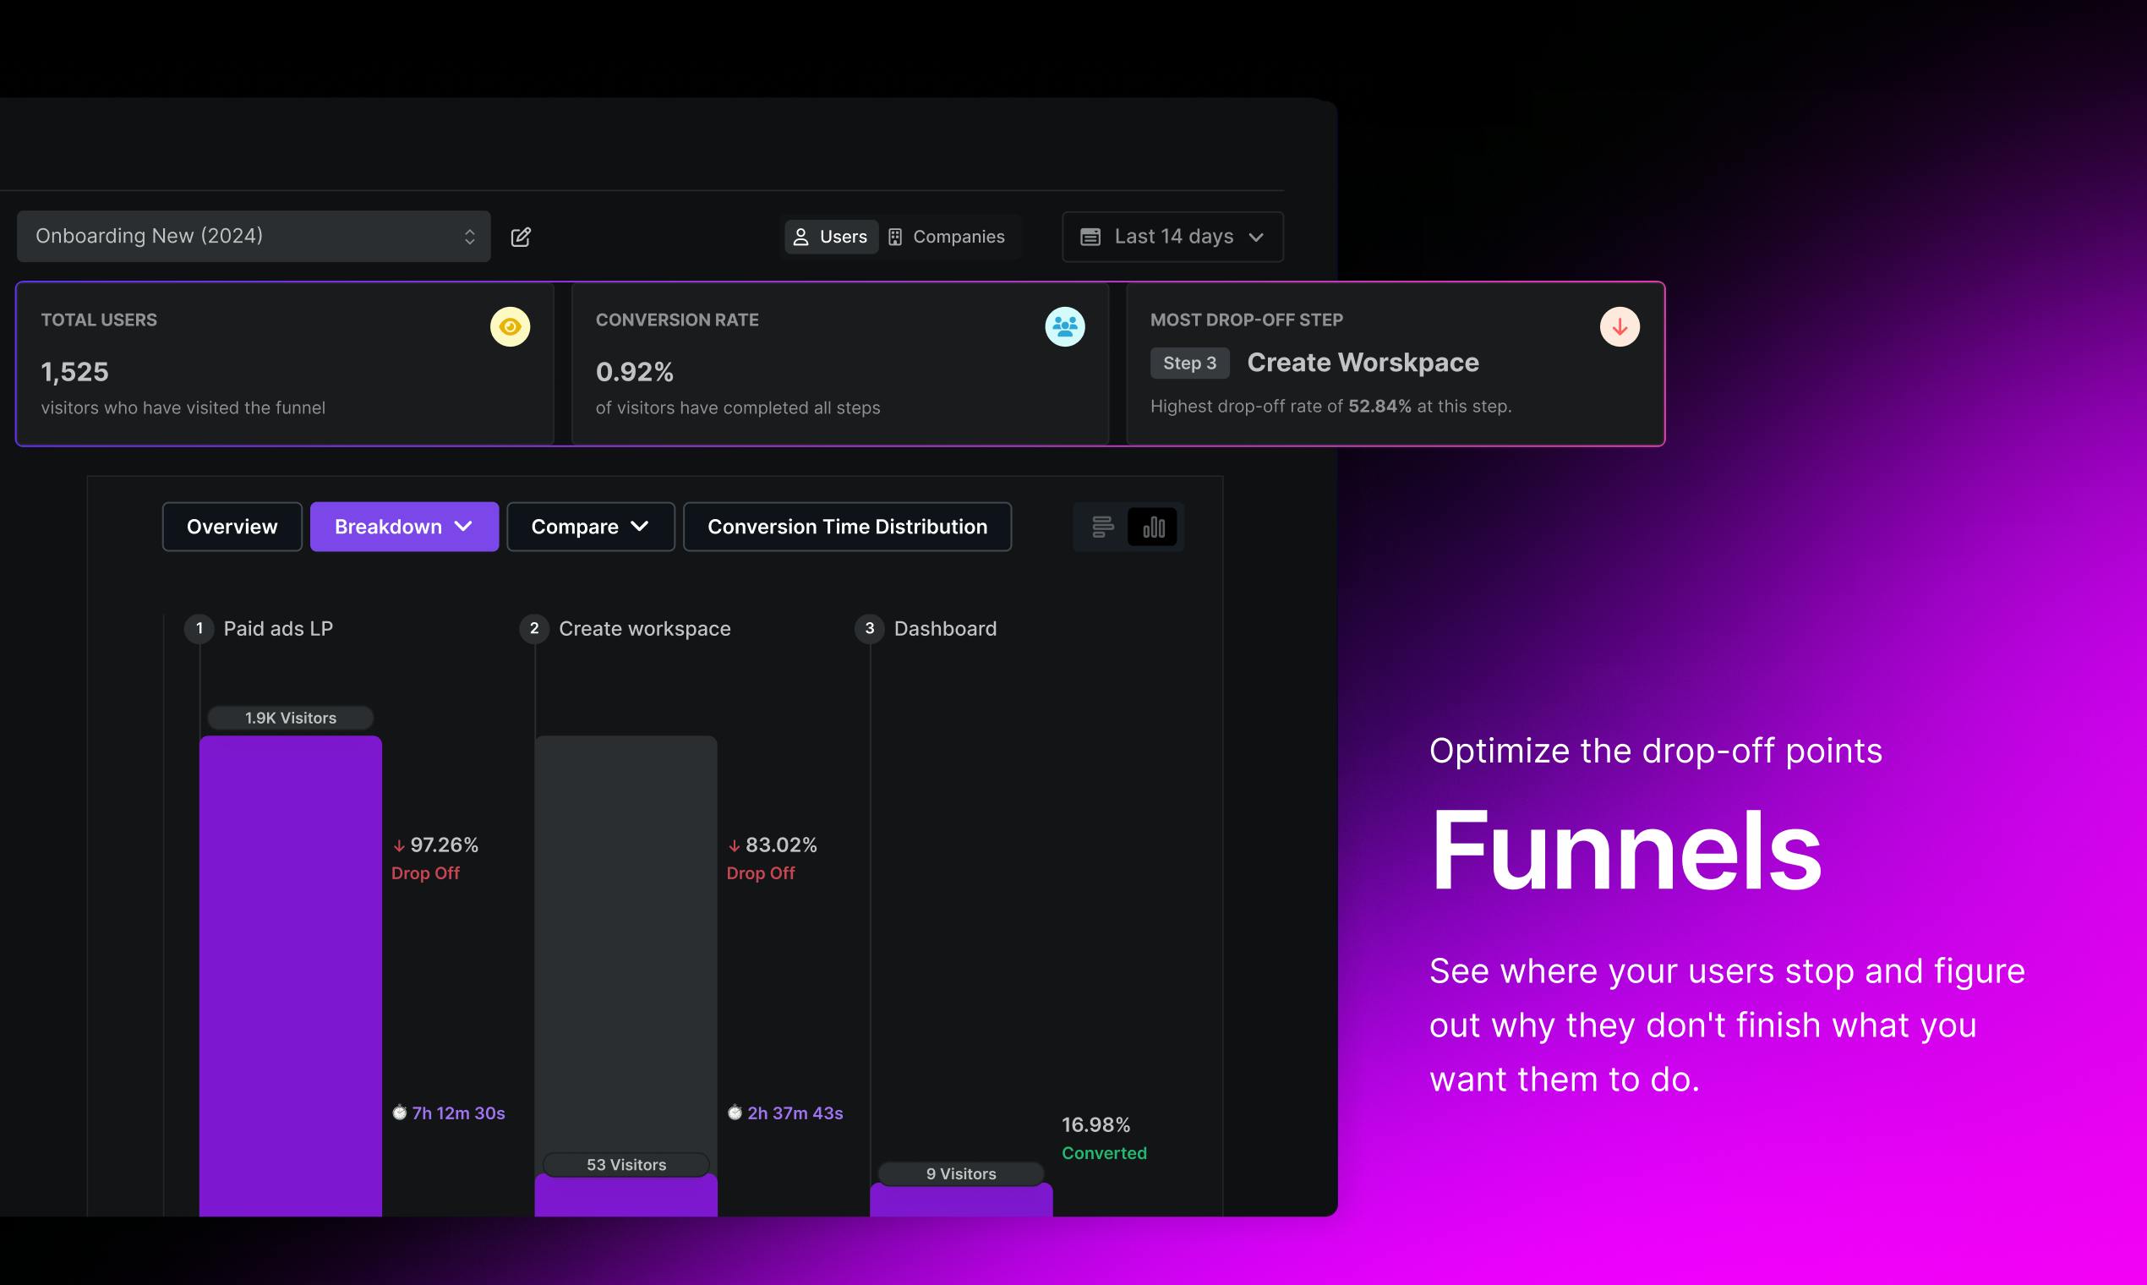Screen dimensions: 2147x1285
Task: Select the purple Paid ads LP bar
Action: (291, 976)
